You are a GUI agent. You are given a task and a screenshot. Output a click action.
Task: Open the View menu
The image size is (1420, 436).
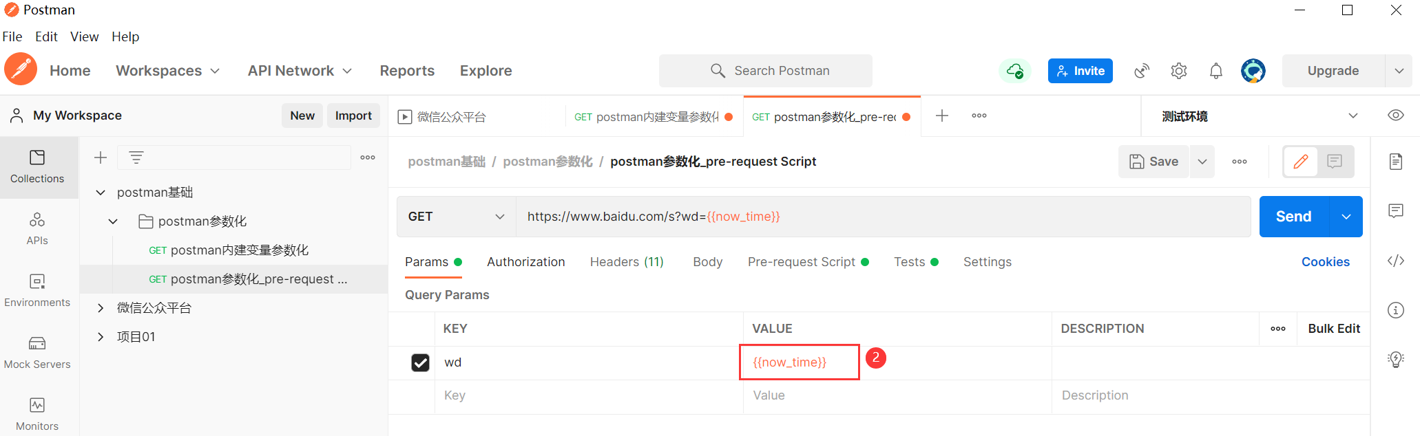(x=84, y=36)
